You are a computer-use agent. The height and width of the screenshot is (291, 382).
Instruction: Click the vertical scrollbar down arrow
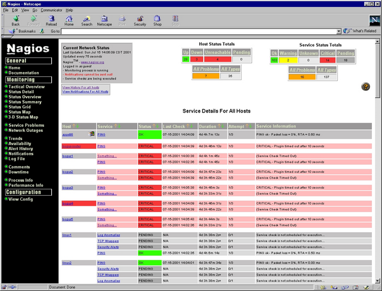pos(378,281)
